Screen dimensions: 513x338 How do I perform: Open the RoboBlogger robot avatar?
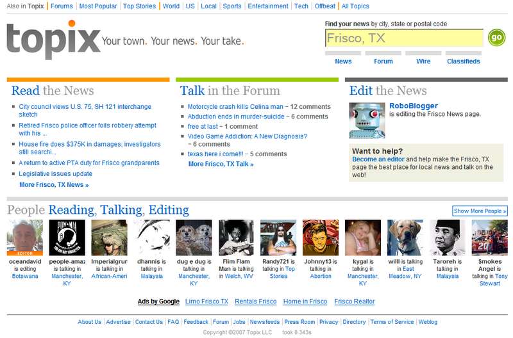[x=367, y=120]
